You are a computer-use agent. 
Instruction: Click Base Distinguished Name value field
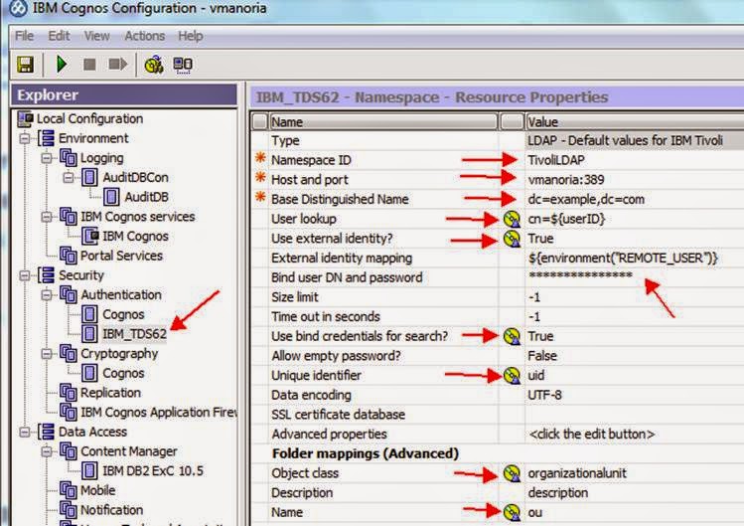[635, 199]
